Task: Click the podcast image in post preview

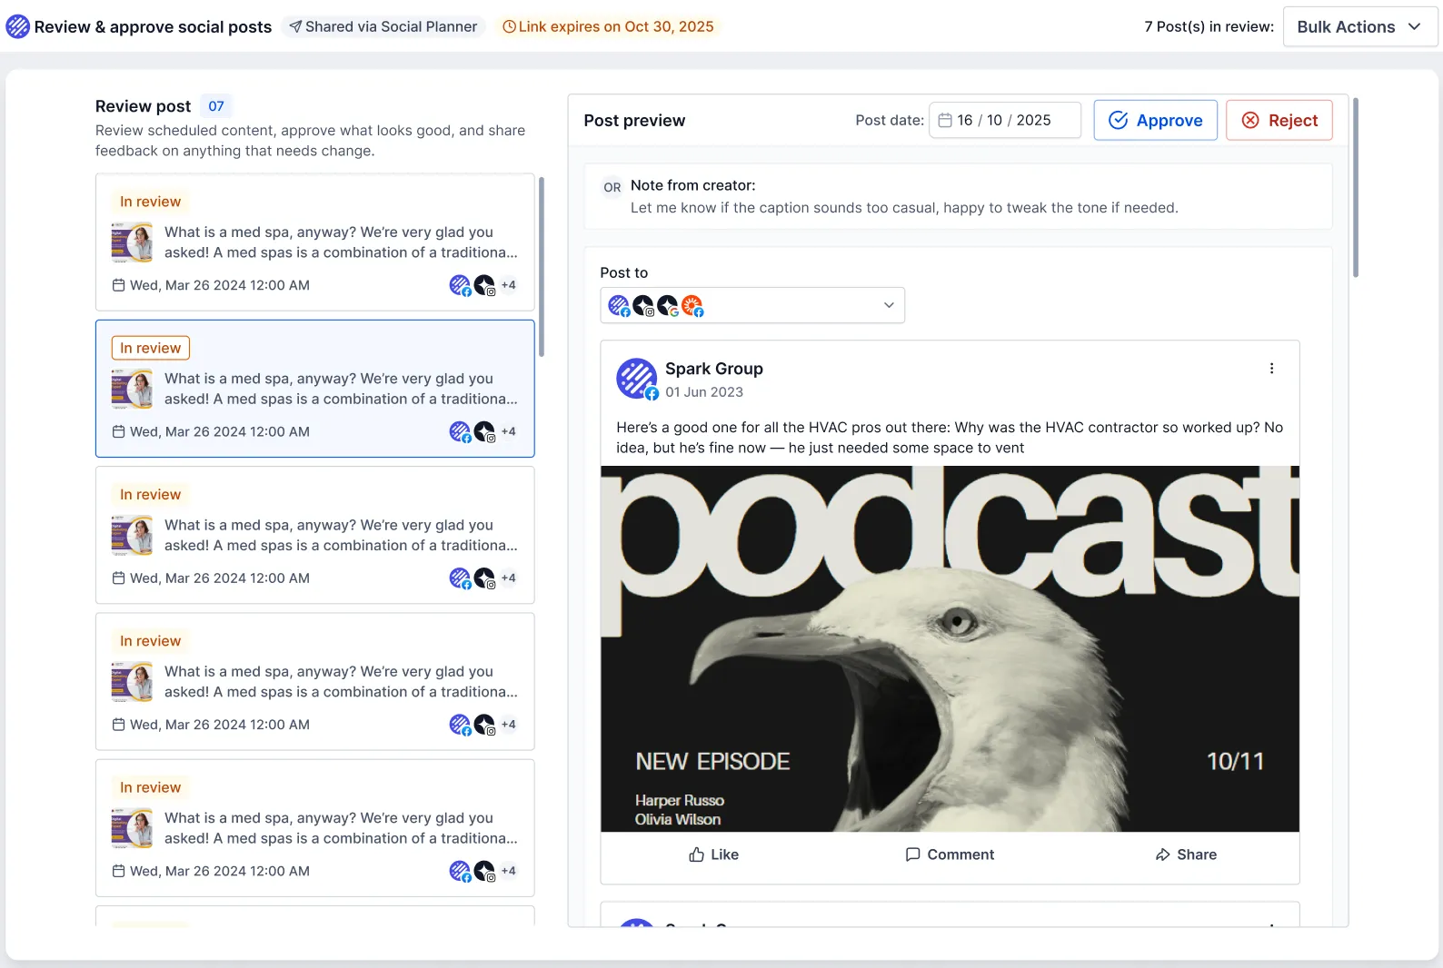Action: 950,648
